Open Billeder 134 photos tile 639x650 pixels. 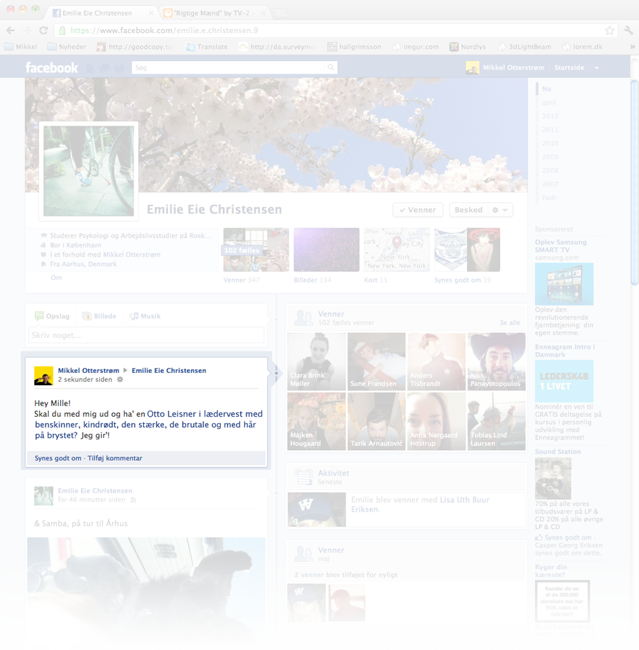[x=327, y=249]
